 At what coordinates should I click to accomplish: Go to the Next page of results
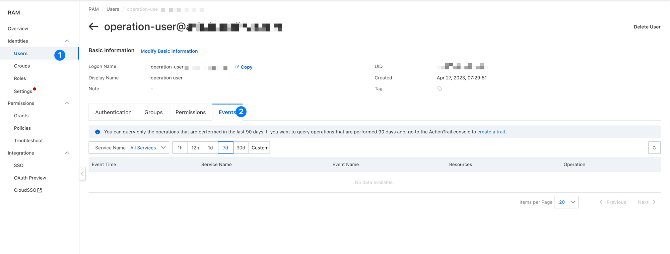647,202
